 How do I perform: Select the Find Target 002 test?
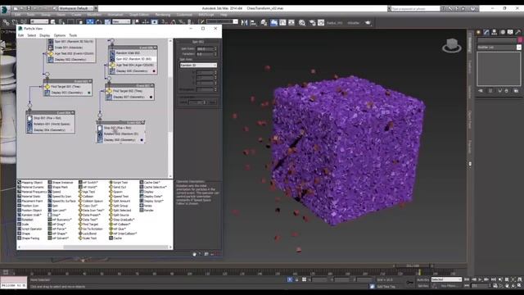[x=129, y=91]
